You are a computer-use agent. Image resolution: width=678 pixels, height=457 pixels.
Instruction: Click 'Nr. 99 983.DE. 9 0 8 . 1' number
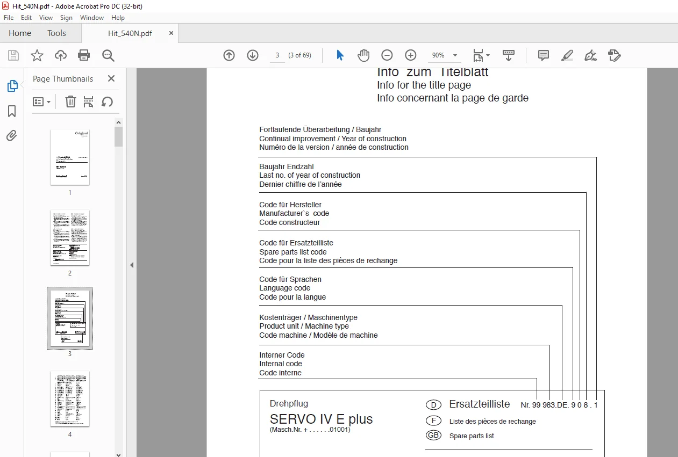click(x=559, y=405)
